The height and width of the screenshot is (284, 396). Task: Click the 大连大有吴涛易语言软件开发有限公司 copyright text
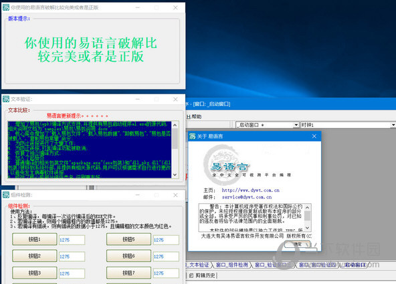pos(256,236)
